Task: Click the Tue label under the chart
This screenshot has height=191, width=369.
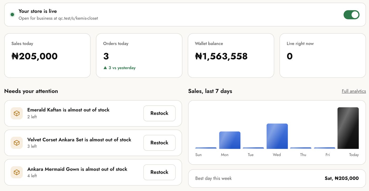Action: click(251, 155)
